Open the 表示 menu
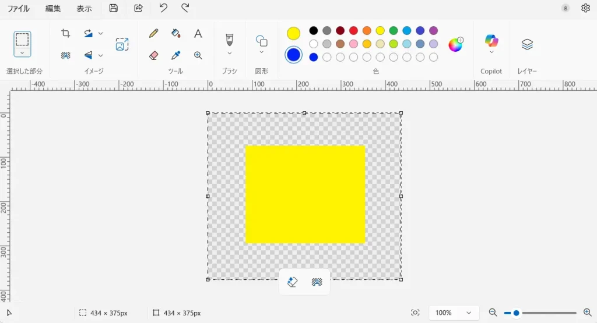The height and width of the screenshot is (323, 597). pyautogui.click(x=84, y=9)
